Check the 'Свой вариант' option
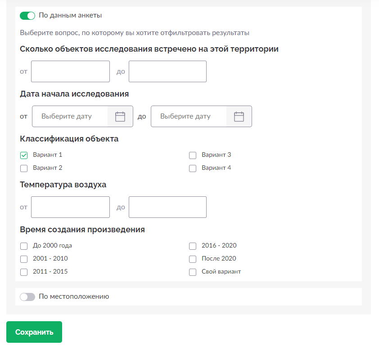 (193, 272)
